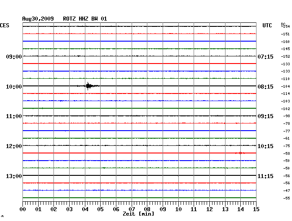
Task: Select the DC value -103
Action: (x=285, y=101)
